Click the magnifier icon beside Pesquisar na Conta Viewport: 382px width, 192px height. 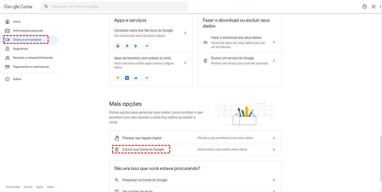(x=117, y=180)
